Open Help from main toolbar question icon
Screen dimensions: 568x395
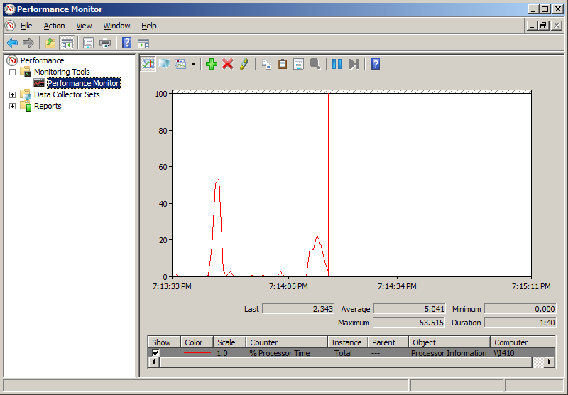click(x=126, y=43)
